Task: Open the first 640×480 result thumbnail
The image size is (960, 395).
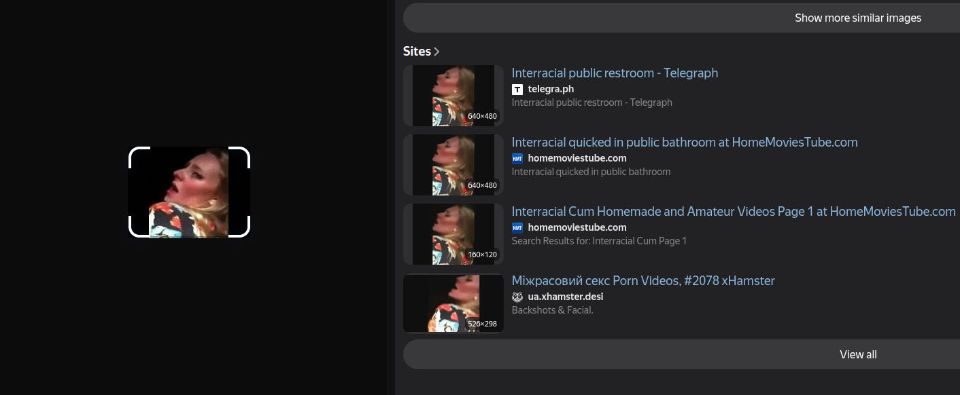Action: coord(453,96)
